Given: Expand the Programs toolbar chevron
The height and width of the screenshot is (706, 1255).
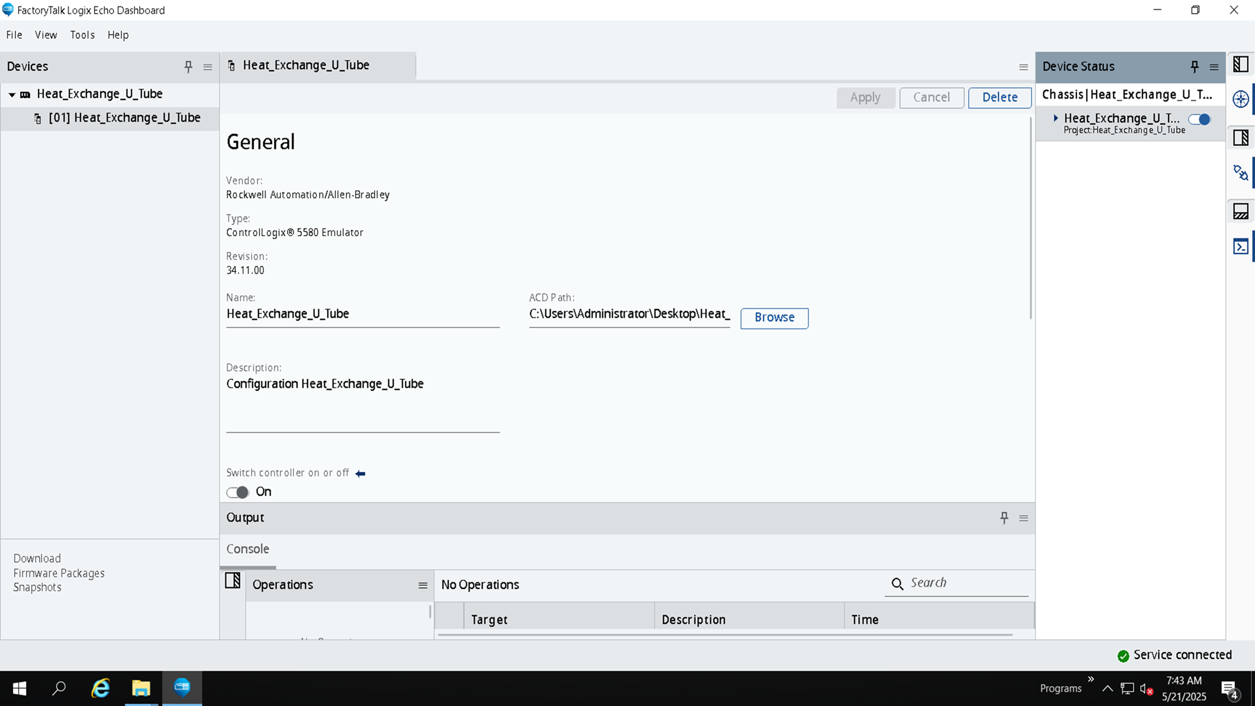Looking at the screenshot, I should (x=1091, y=679).
